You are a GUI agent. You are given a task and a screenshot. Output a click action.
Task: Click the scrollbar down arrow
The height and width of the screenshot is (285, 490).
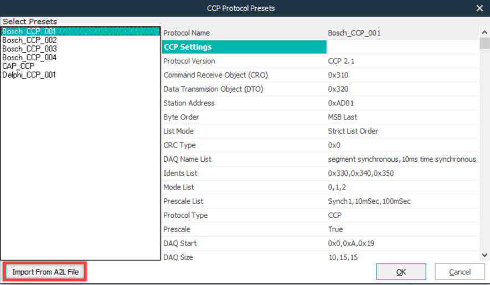(484, 255)
